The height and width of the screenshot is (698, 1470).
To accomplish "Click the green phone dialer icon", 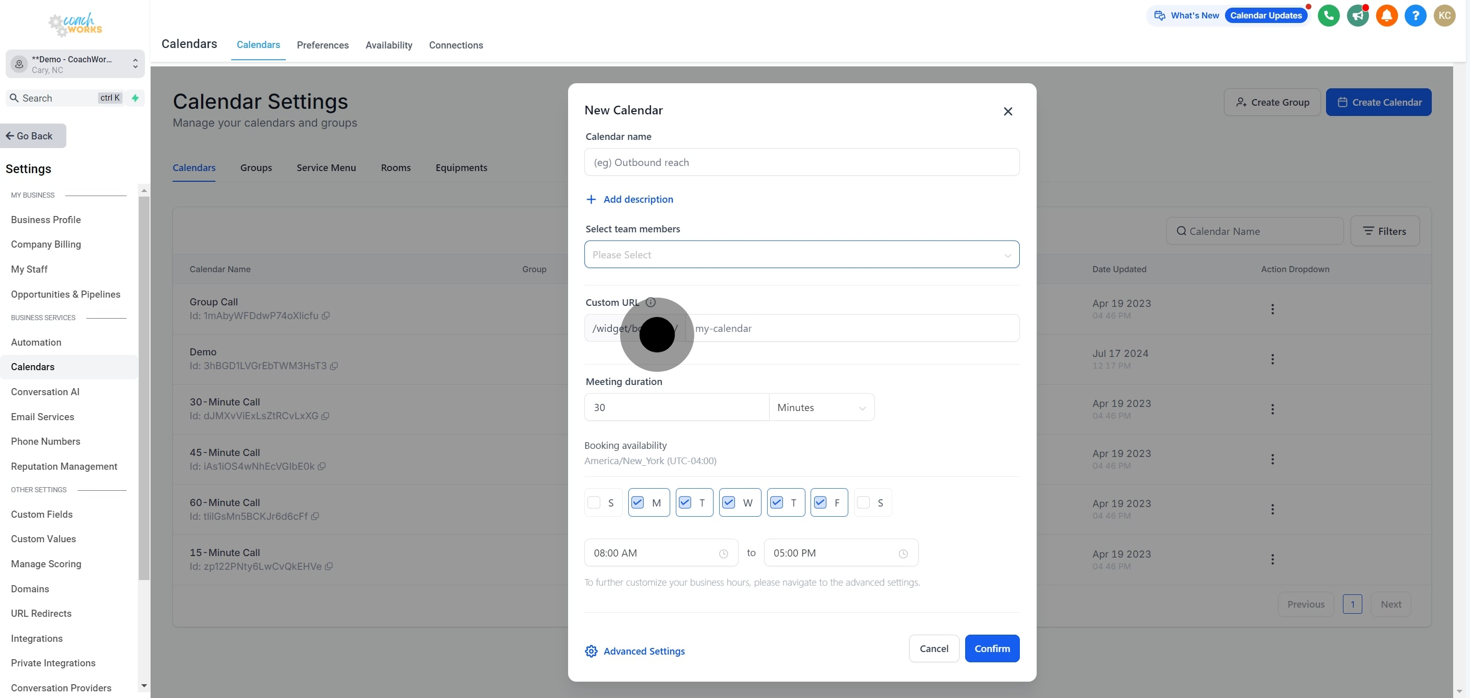I will (x=1328, y=15).
